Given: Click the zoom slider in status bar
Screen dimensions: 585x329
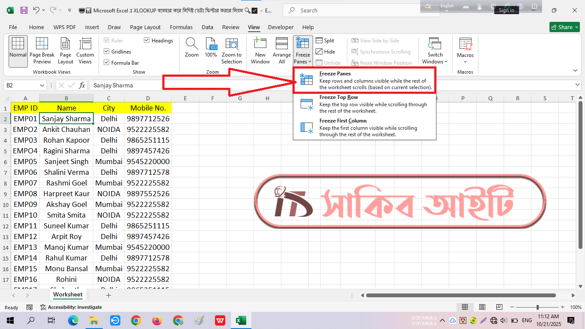Looking at the screenshot, I should 537,307.
